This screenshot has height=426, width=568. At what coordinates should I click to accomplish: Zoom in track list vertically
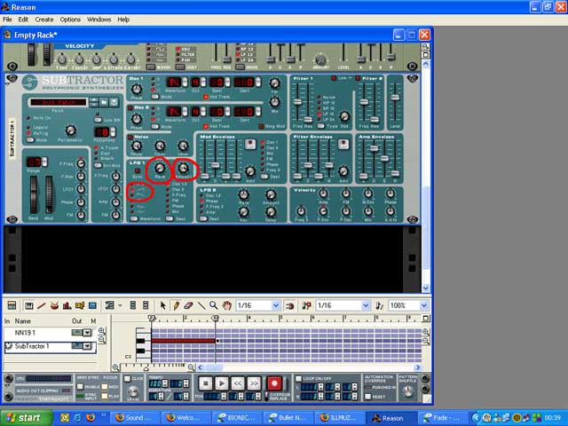(x=102, y=331)
